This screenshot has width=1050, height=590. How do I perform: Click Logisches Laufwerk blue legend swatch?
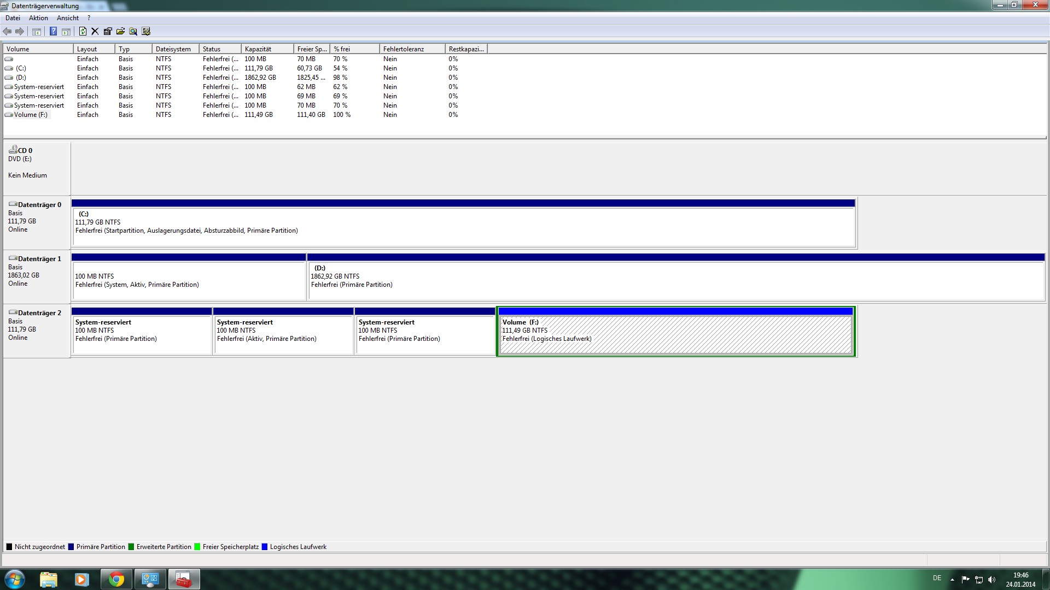click(265, 547)
